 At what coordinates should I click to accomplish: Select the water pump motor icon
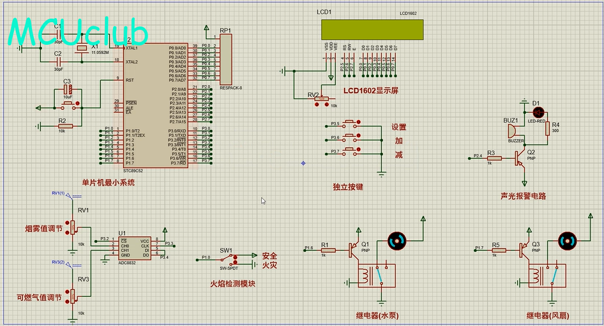coord(397,239)
